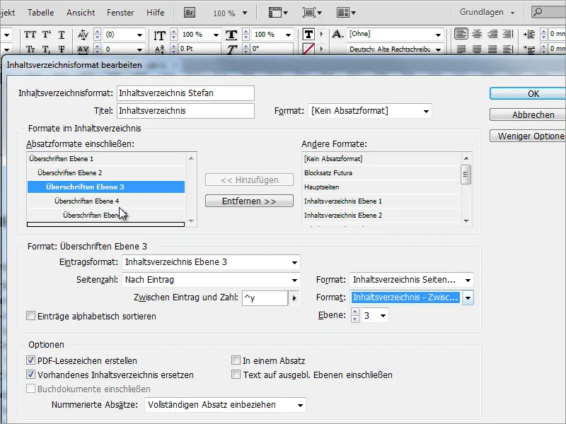Confirm the dialog with OK

point(528,94)
